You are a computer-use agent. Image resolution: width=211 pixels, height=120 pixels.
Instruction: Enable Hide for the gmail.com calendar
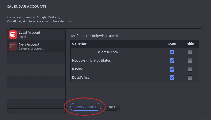click(190, 52)
